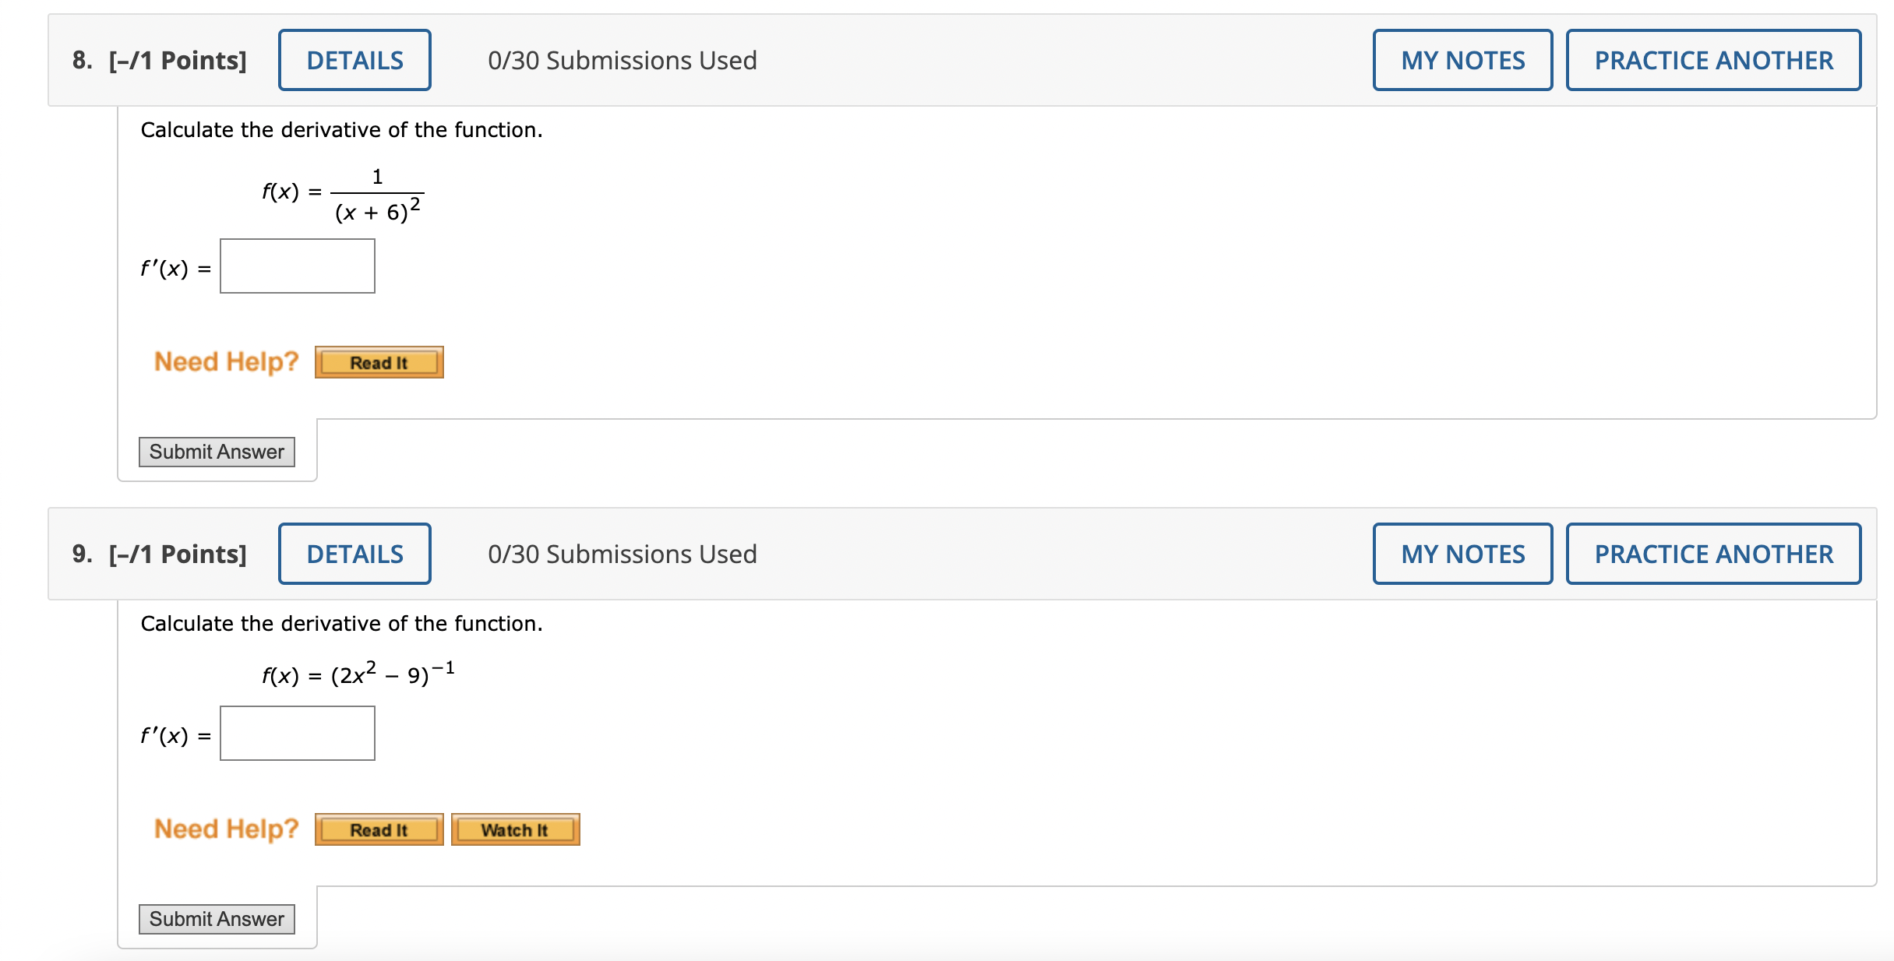Viewport: 1894px width, 961px height.
Task: Click question 8's submissions used text
Action: (x=622, y=60)
